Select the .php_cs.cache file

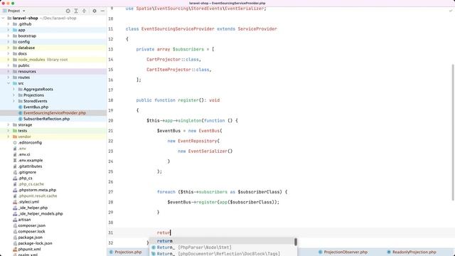tap(31, 184)
